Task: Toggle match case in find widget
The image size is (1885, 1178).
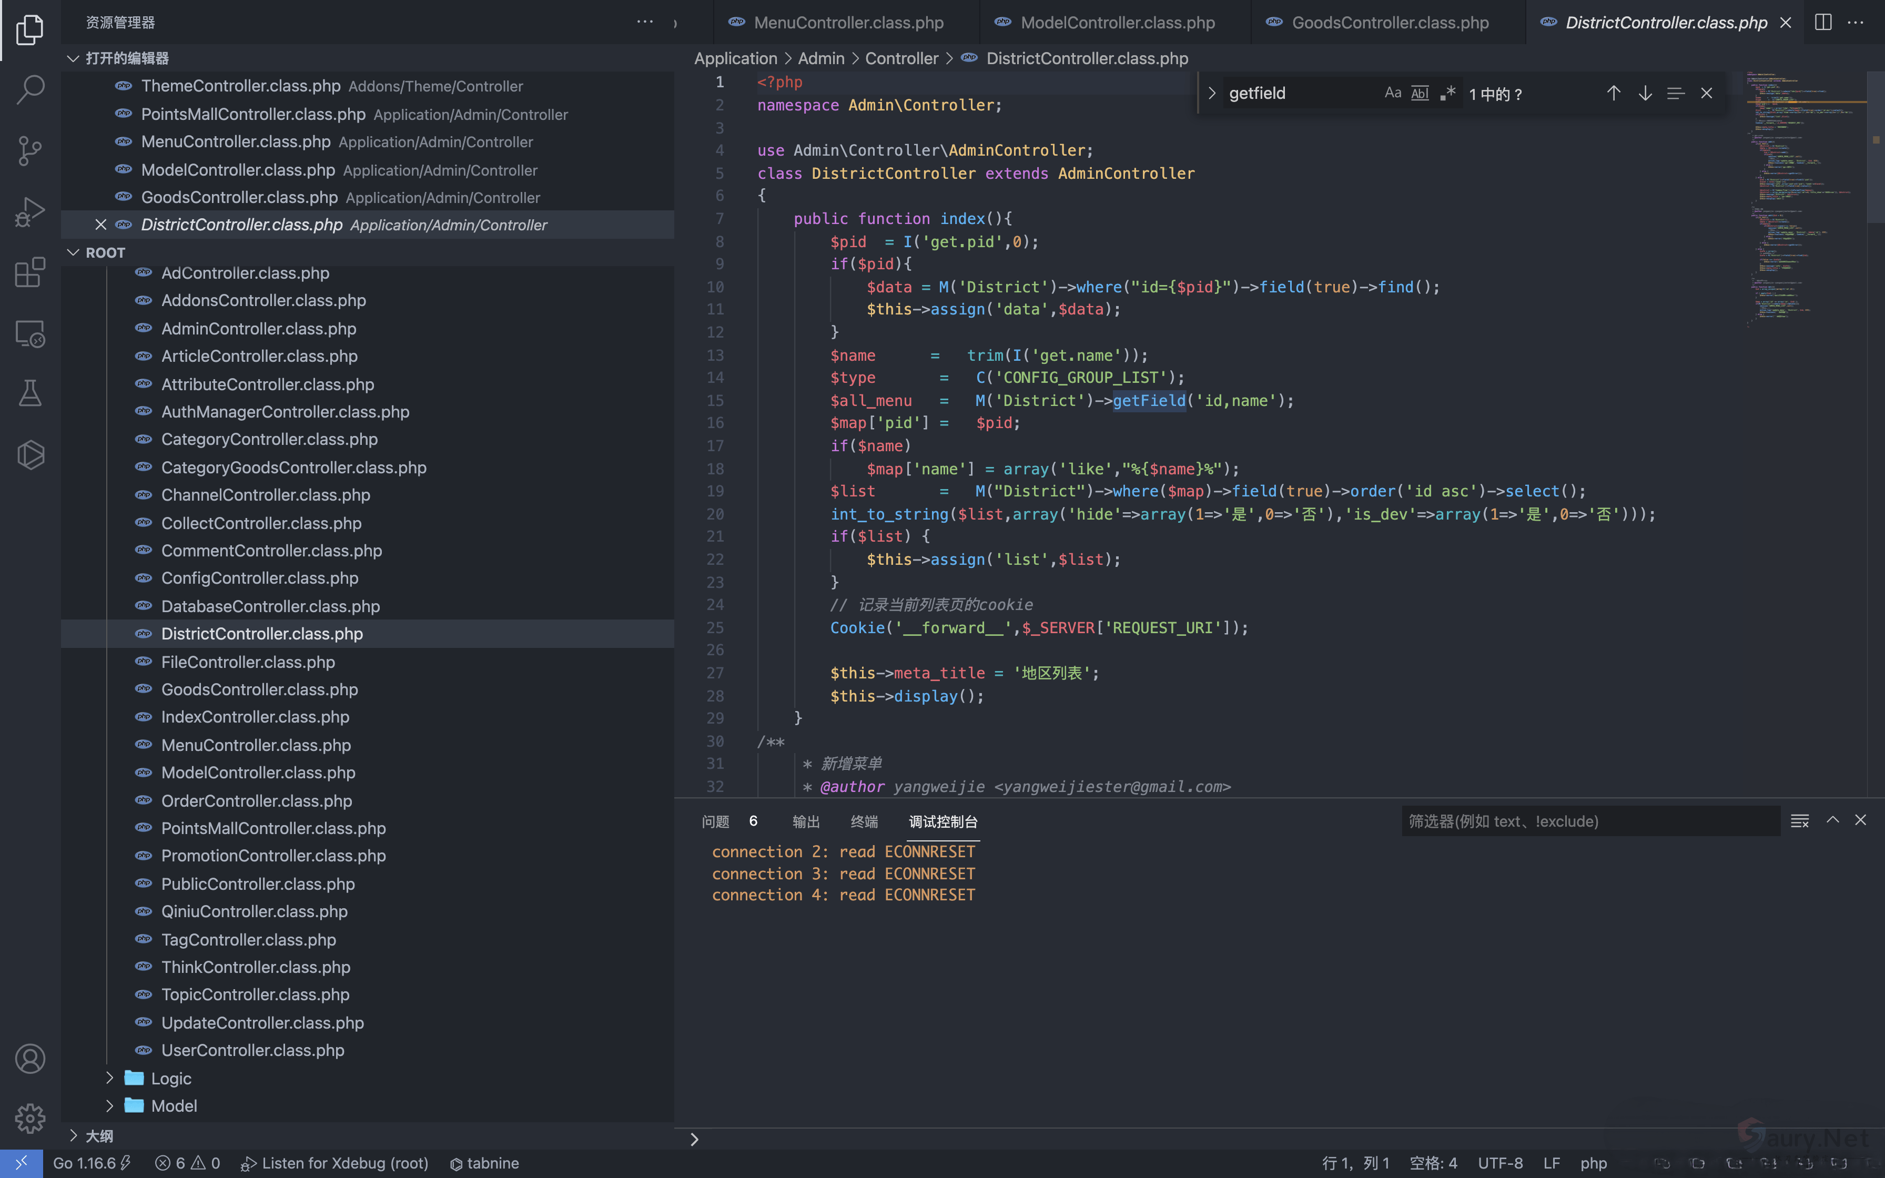Action: [x=1393, y=94]
